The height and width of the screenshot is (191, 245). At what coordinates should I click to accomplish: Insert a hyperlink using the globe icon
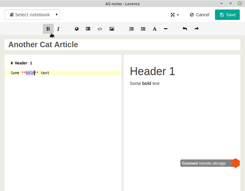click(x=77, y=29)
